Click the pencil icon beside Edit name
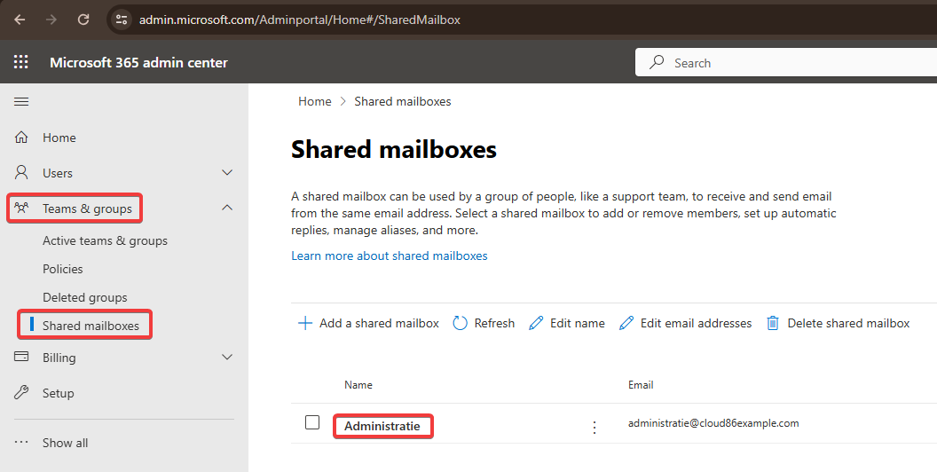The width and height of the screenshot is (937, 472). click(536, 323)
